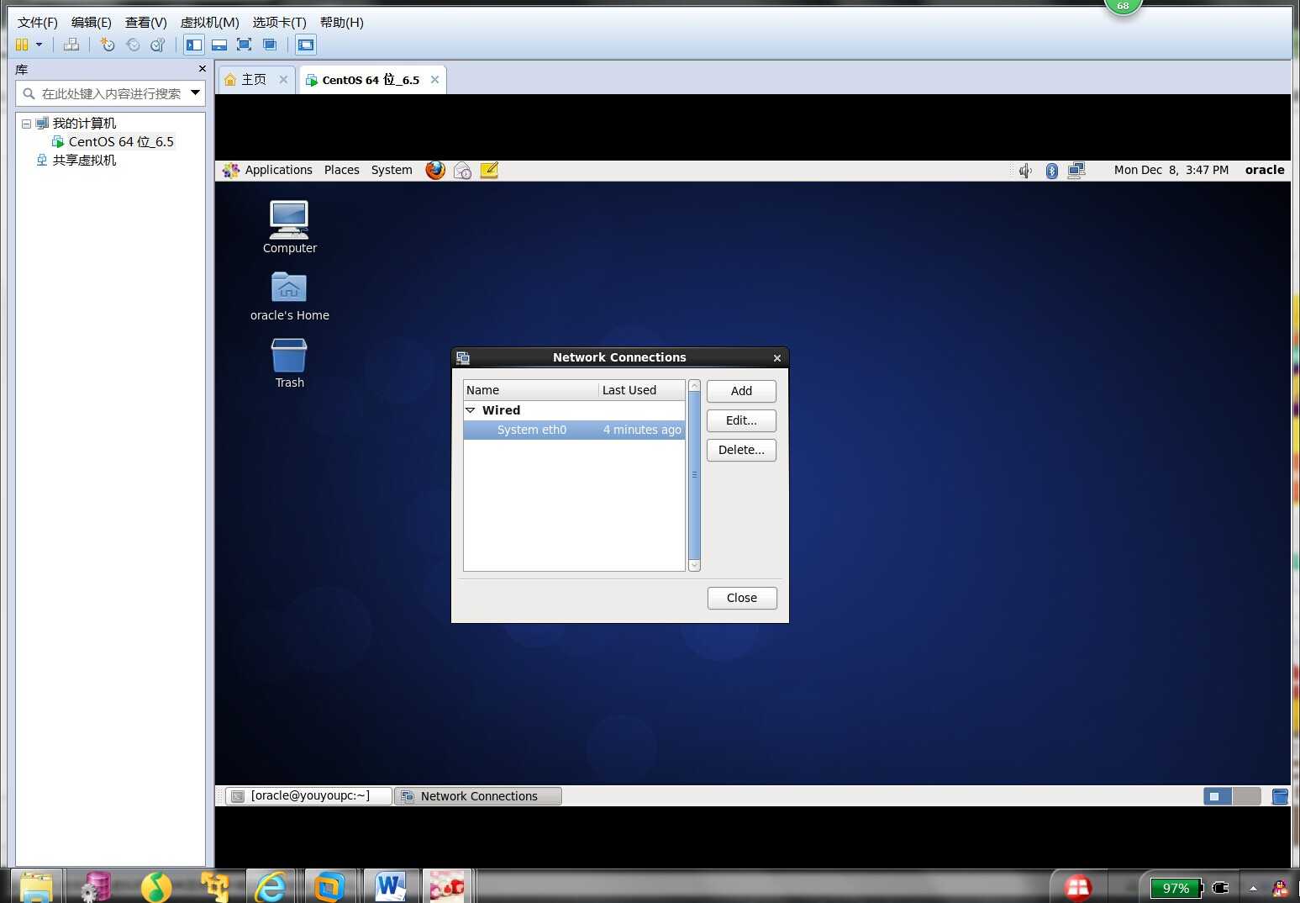
Task: Click the Send Ctrl+Alt+Del toolbar icon
Action: 71,45
